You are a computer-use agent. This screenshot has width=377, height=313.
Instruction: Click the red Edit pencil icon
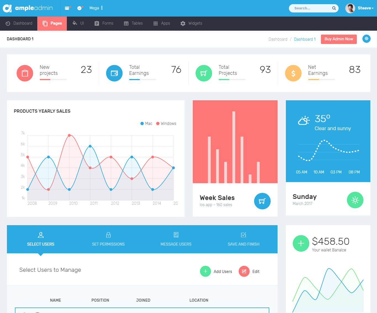pyautogui.click(x=244, y=271)
